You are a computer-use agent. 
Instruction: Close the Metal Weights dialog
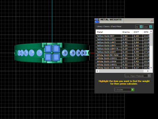pos(152,20)
